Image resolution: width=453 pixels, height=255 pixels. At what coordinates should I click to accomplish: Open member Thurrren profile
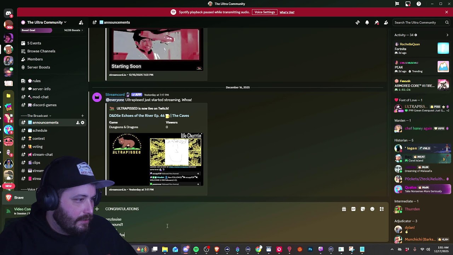pos(422,209)
